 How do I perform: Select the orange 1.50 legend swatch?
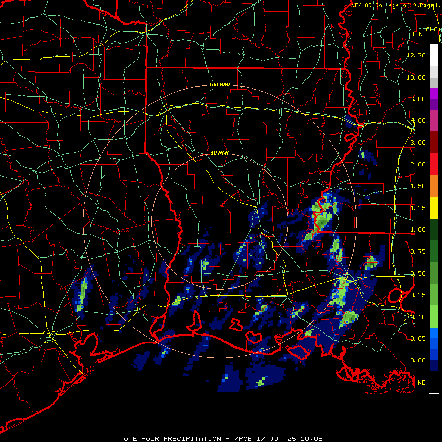[x=434, y=186]
